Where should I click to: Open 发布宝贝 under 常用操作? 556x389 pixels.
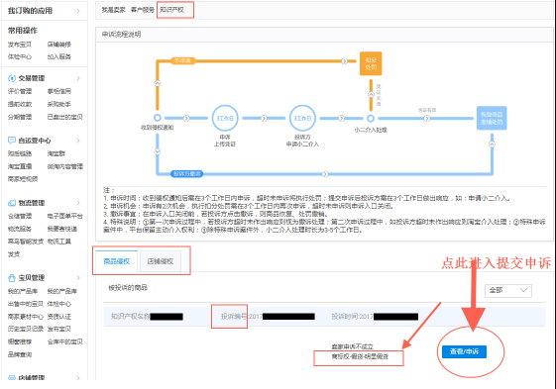pos(20,45)
